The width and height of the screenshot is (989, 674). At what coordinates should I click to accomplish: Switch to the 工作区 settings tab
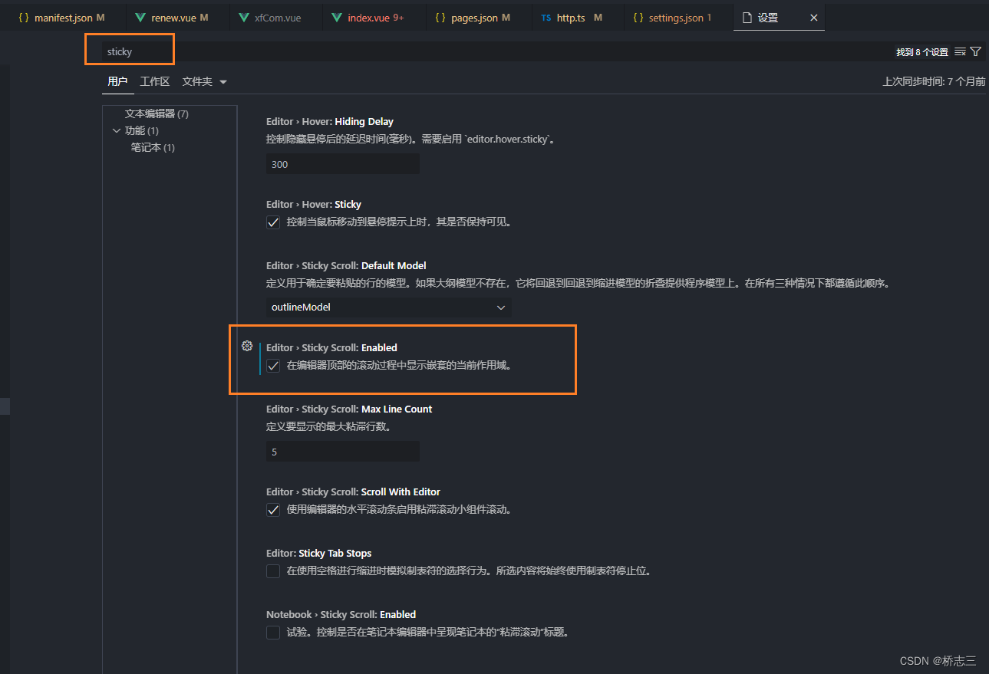tap(155, 81)
